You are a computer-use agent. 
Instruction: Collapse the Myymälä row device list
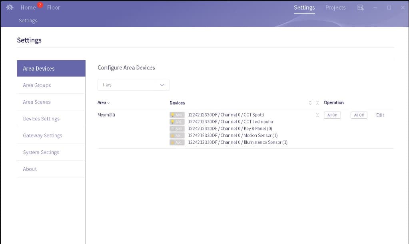click(317, 115)
